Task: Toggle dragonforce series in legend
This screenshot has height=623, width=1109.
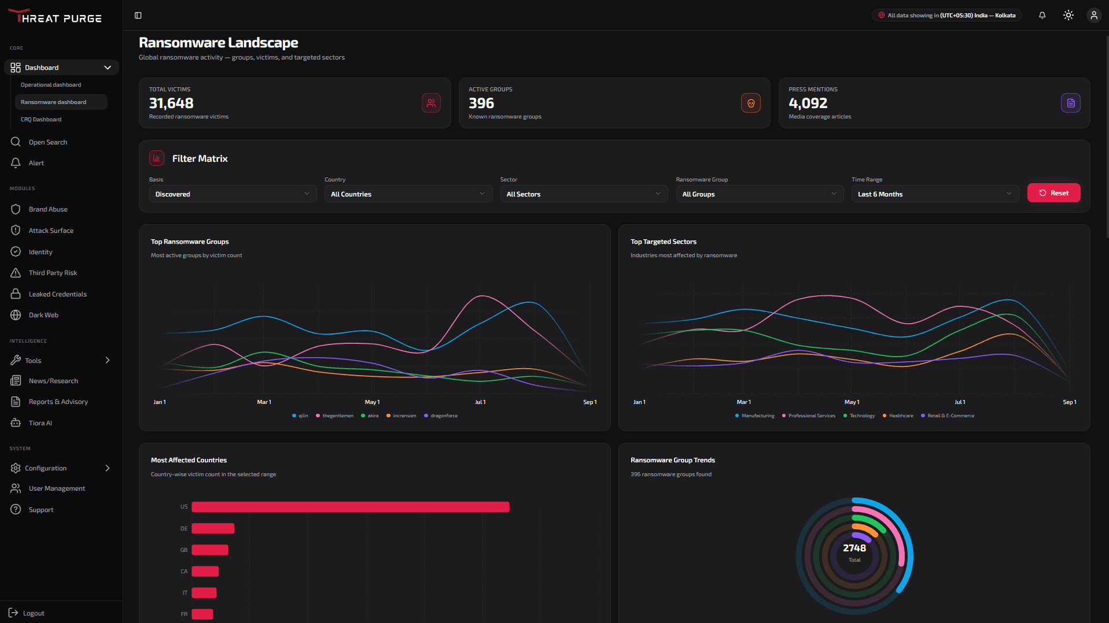Action: [441, 416]
